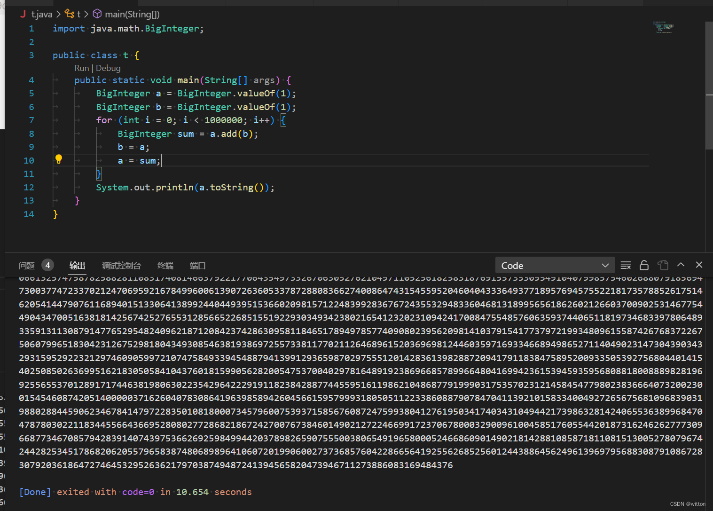Open the 终端 tab

coord(165,266)
